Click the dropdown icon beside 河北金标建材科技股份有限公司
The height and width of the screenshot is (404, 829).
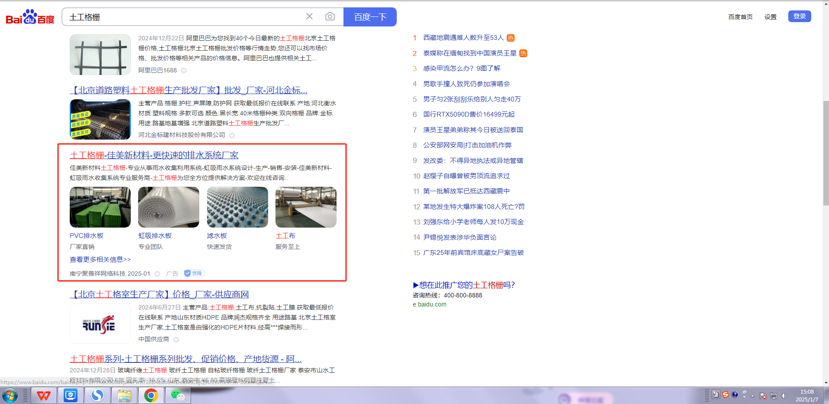[x=232, y=135]
